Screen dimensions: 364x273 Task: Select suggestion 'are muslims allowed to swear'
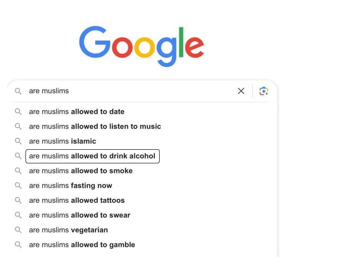coord(79,215)
